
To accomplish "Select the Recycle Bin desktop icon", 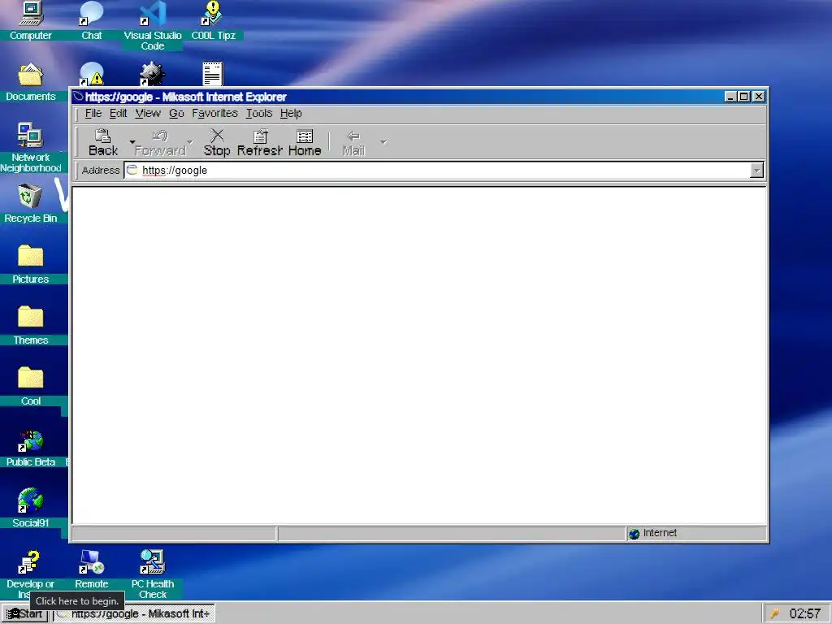I will tap(30, 204).
